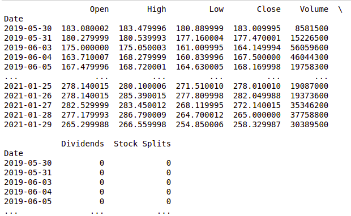Click date 2021-01-29 in the table

coord(28,124)
